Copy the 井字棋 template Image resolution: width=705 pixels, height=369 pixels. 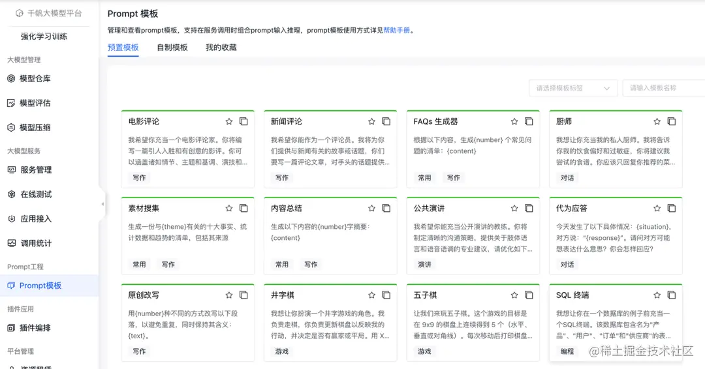(386, 295)
